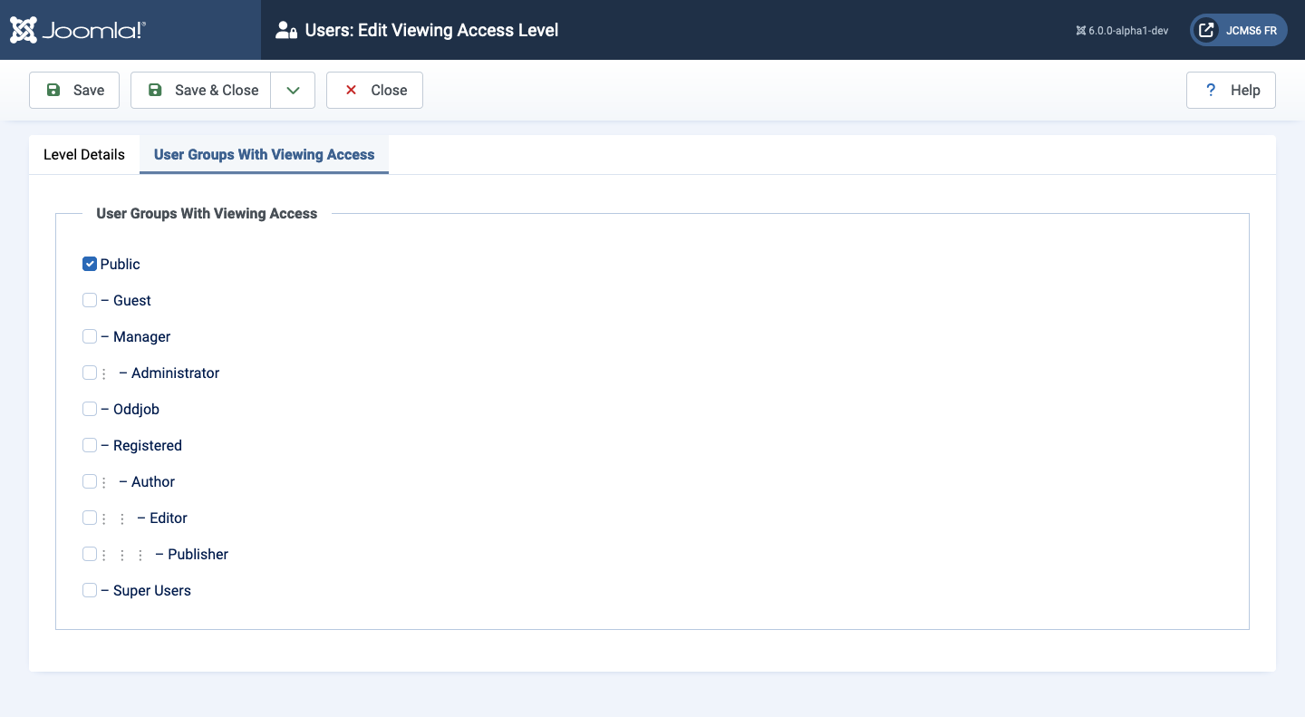Click the Oddjob group label
The width and height of the screenshot is (1305, 717).
[x=130, y=409]
